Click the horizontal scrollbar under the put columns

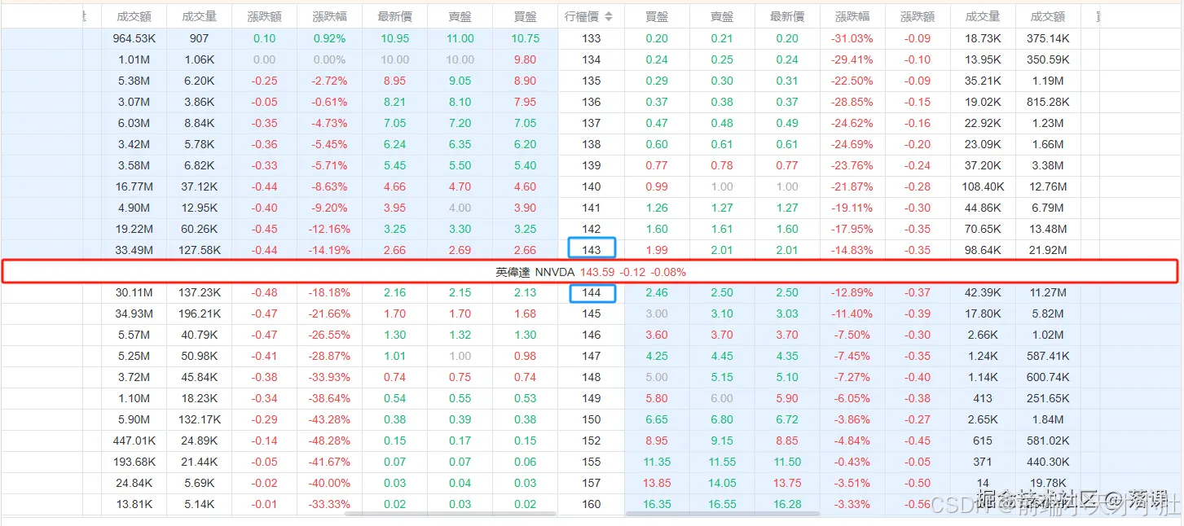[x=722, y=514]
